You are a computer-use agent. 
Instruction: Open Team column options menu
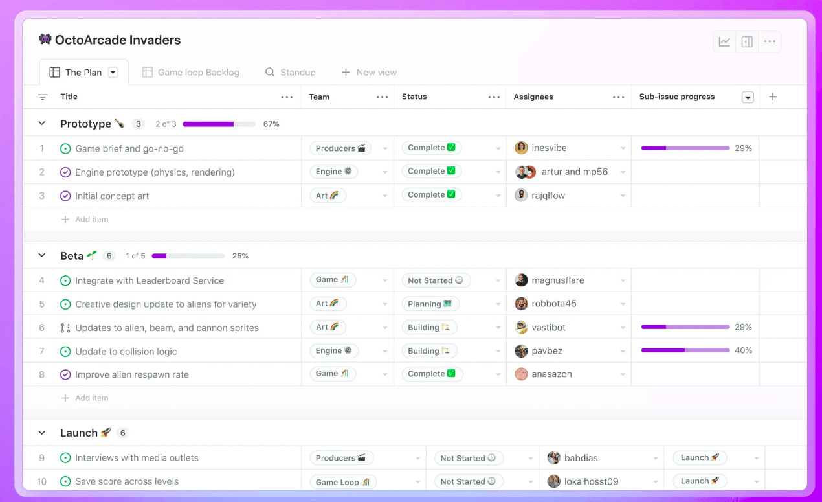pyautogui.click(x=383, y=97)
